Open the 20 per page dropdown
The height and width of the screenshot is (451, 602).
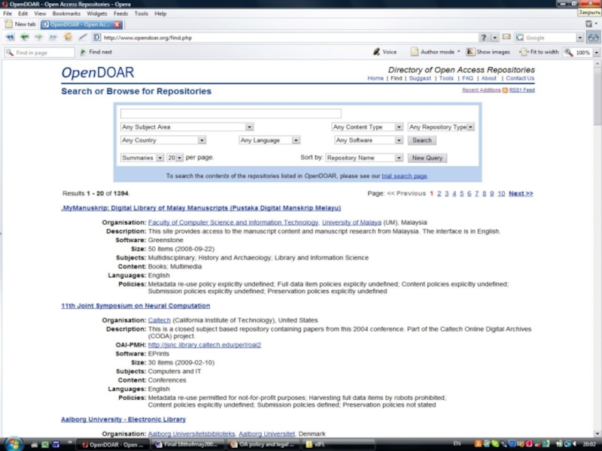coord(175,158)
